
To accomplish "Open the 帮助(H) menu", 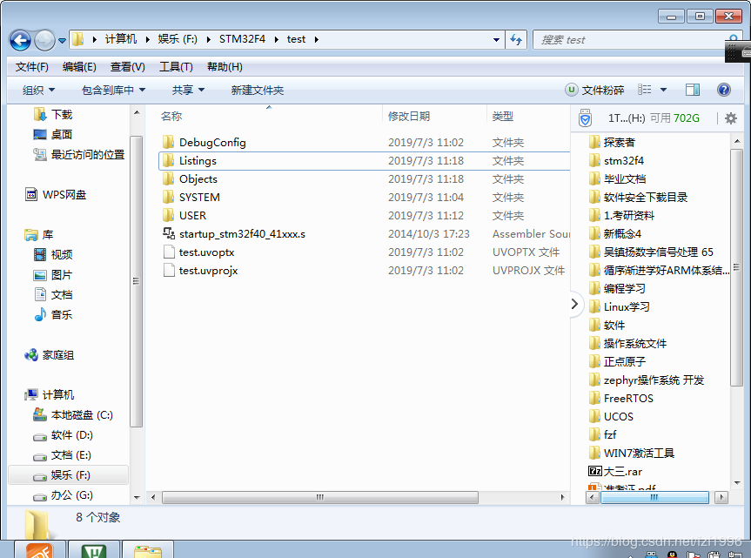I will pyautogui.click(x=225, y=66).
